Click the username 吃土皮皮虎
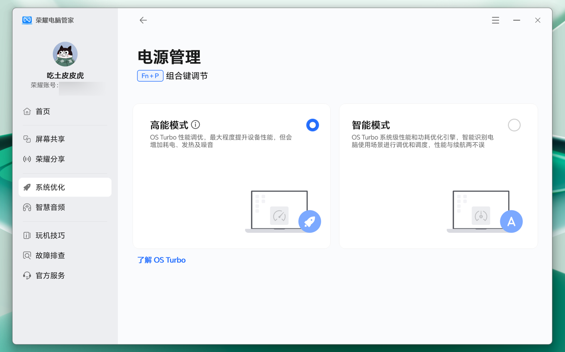This screenshot has width=565, height=352. 65,76
